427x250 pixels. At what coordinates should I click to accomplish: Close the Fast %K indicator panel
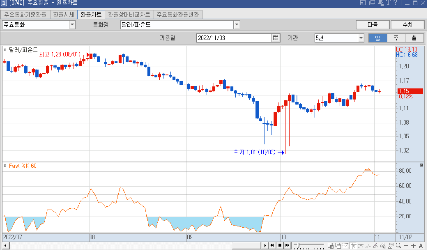click(x=421, y=165)
